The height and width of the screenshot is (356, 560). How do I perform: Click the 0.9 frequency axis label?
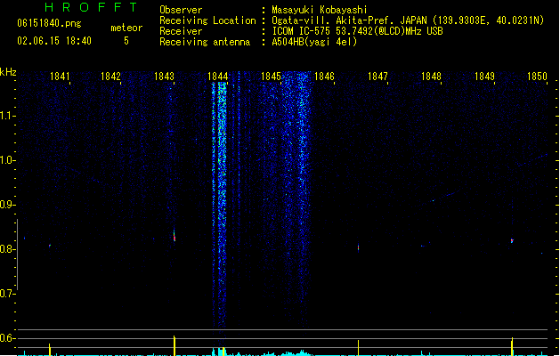pos(8,205)
